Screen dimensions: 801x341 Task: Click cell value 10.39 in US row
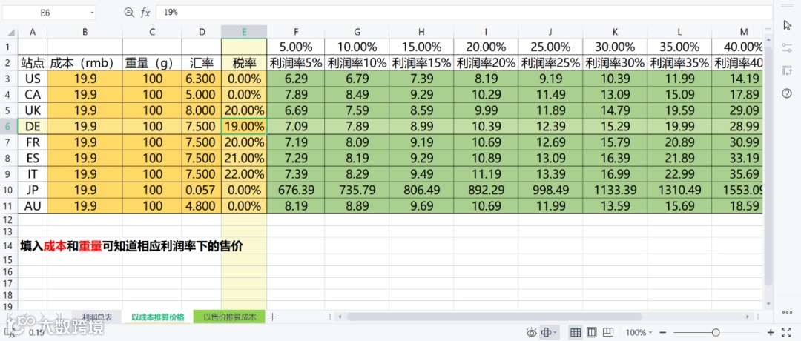[x=615, y=79]
